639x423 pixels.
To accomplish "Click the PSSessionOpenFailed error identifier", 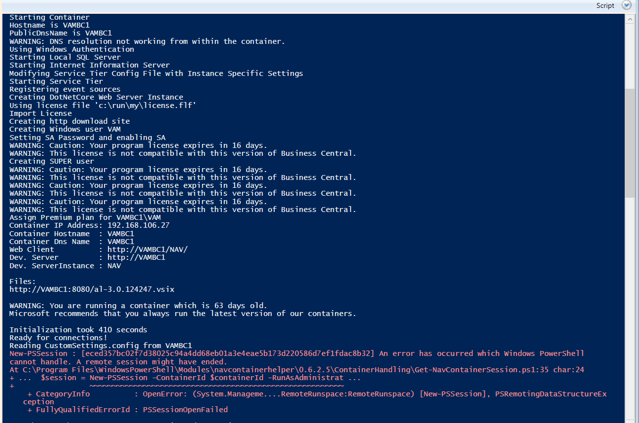I will click(185, 409).
